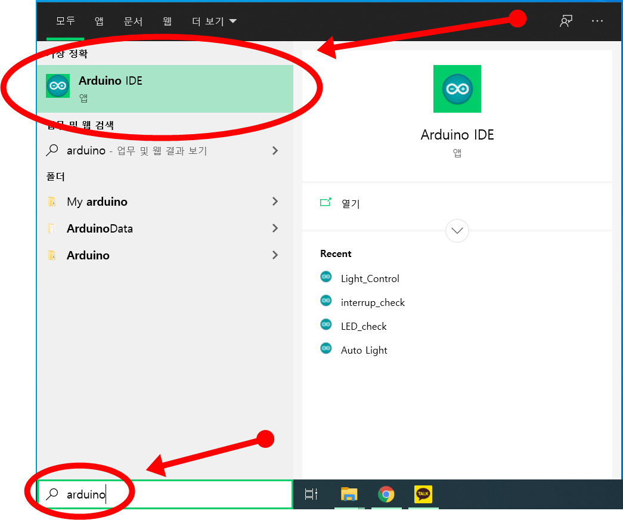Screen dimensions: 623x520
Task: Select the 모두 tab
Action: coord(65,21)
